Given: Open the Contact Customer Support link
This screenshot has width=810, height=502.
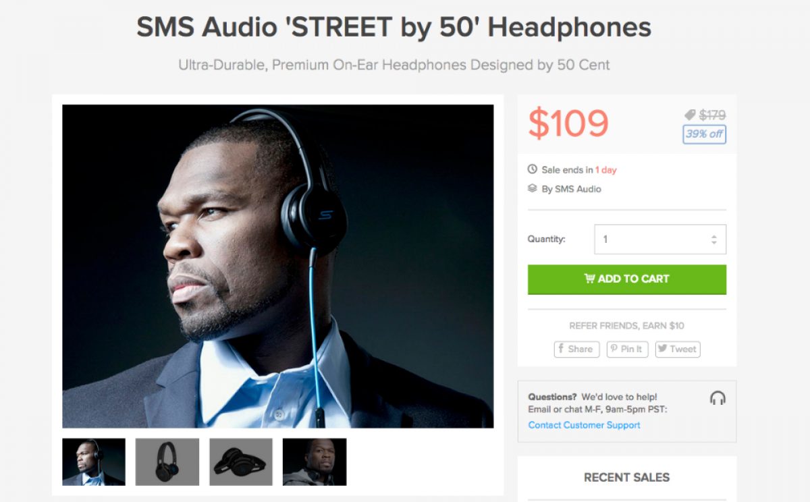Looking at the screenshot, I should pyautogui.click(x=585, y=425).
